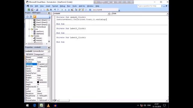Select ThisWorkbook in project tree
Screen dimensions: 193x108
tap(41, 27)
